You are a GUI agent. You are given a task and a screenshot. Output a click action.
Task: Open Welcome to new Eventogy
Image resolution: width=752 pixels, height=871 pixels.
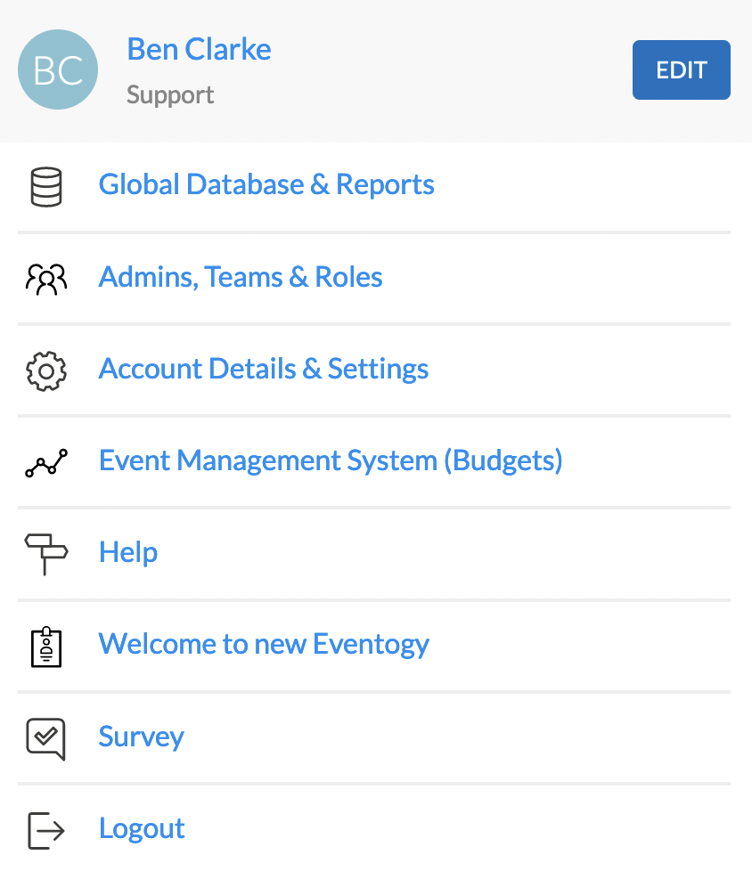264,645
